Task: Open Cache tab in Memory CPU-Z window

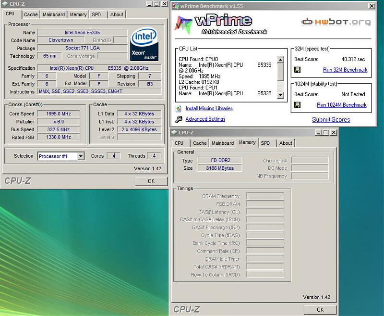Action: 200,143
